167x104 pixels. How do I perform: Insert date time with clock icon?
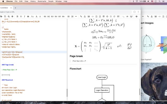(x=107, y=16)
